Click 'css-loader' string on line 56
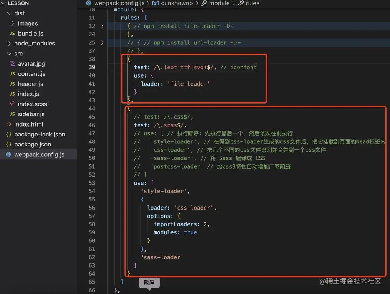This screenshot has height=294, width=390. tap(194, 208)
